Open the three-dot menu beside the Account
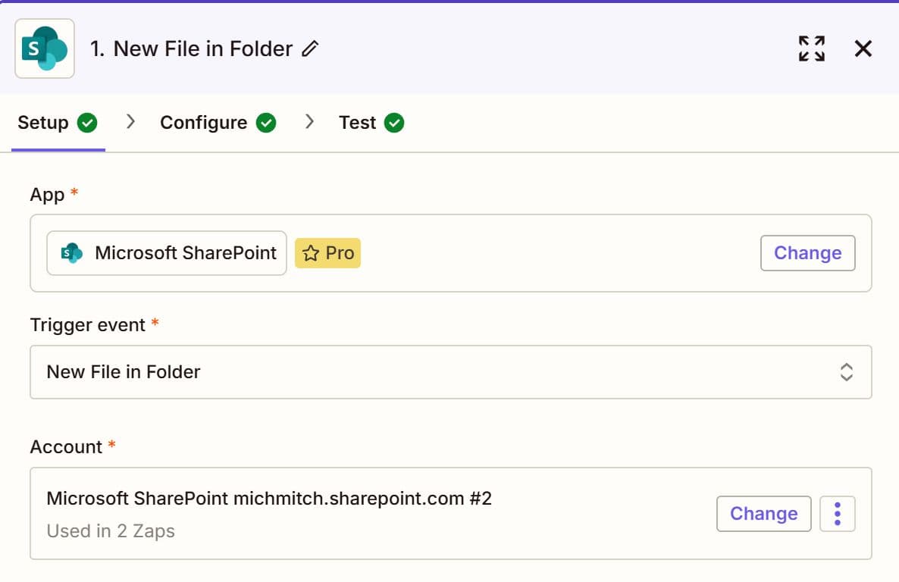Viewport: 899px width, 582px height. point(837,513)
